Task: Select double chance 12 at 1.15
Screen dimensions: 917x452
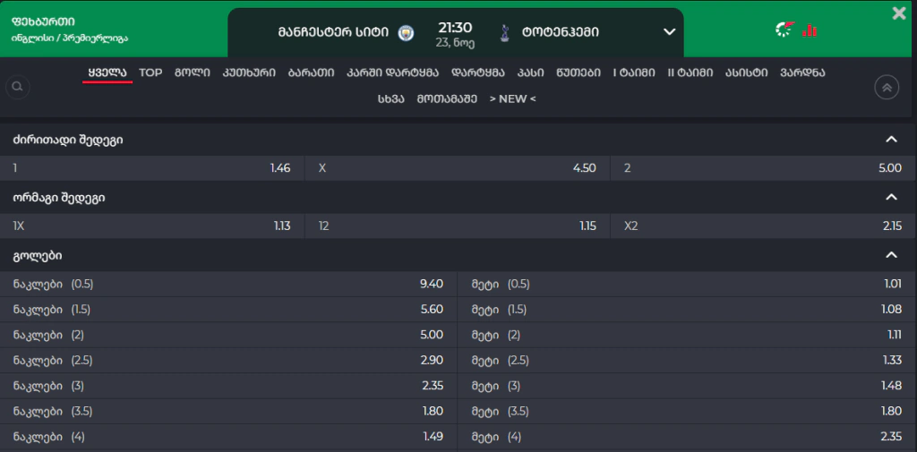Action: tap(458, 226)
